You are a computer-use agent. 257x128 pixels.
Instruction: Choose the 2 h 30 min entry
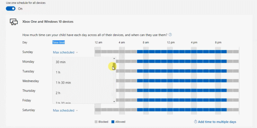click(x=63, y=102)
